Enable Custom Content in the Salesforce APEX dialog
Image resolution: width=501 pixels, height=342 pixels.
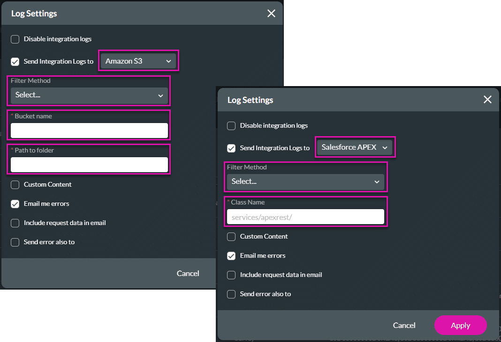coord(231,236)
